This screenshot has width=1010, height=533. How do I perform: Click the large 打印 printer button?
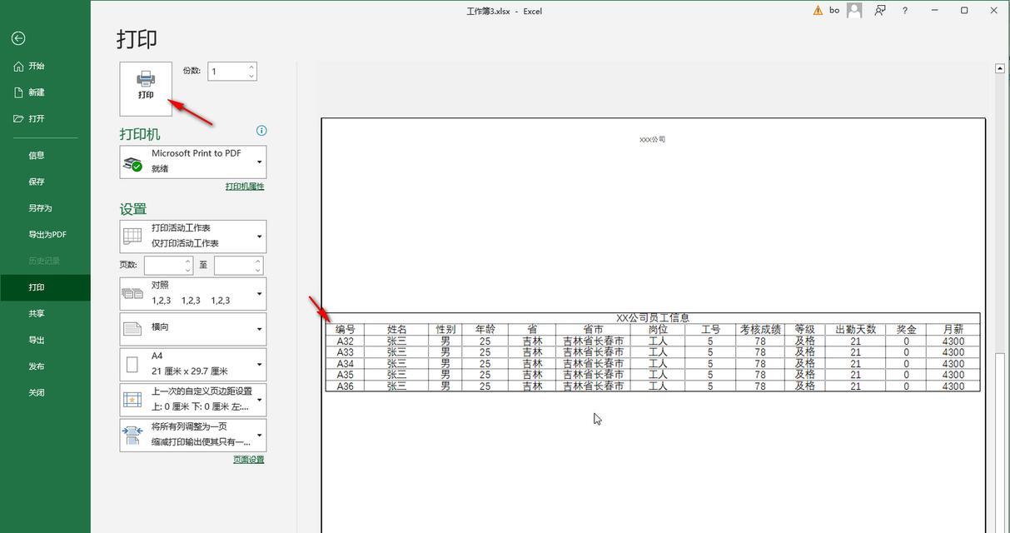tap(146, 88)
